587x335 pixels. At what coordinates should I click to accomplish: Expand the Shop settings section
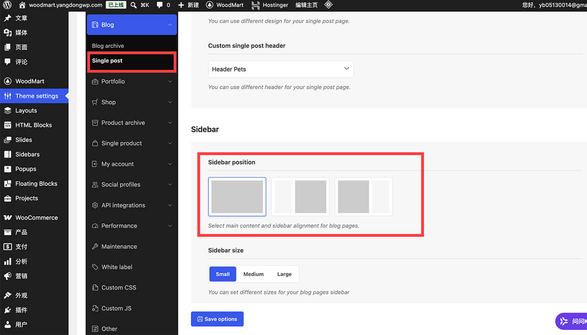tap(132, 102)
